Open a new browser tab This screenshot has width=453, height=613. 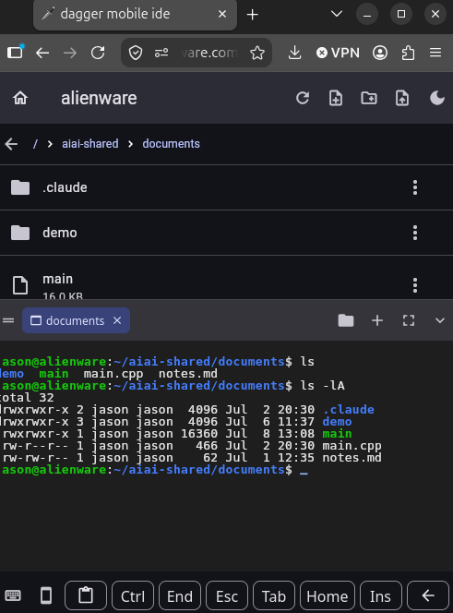tap(253, 15)
